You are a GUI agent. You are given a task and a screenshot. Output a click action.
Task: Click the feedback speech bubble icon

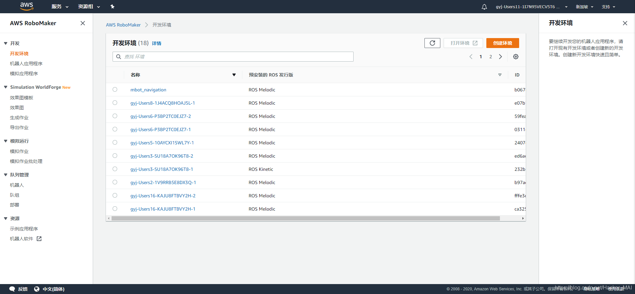point(12,289)
